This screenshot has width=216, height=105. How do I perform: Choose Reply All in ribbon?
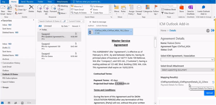pos(46,10)
